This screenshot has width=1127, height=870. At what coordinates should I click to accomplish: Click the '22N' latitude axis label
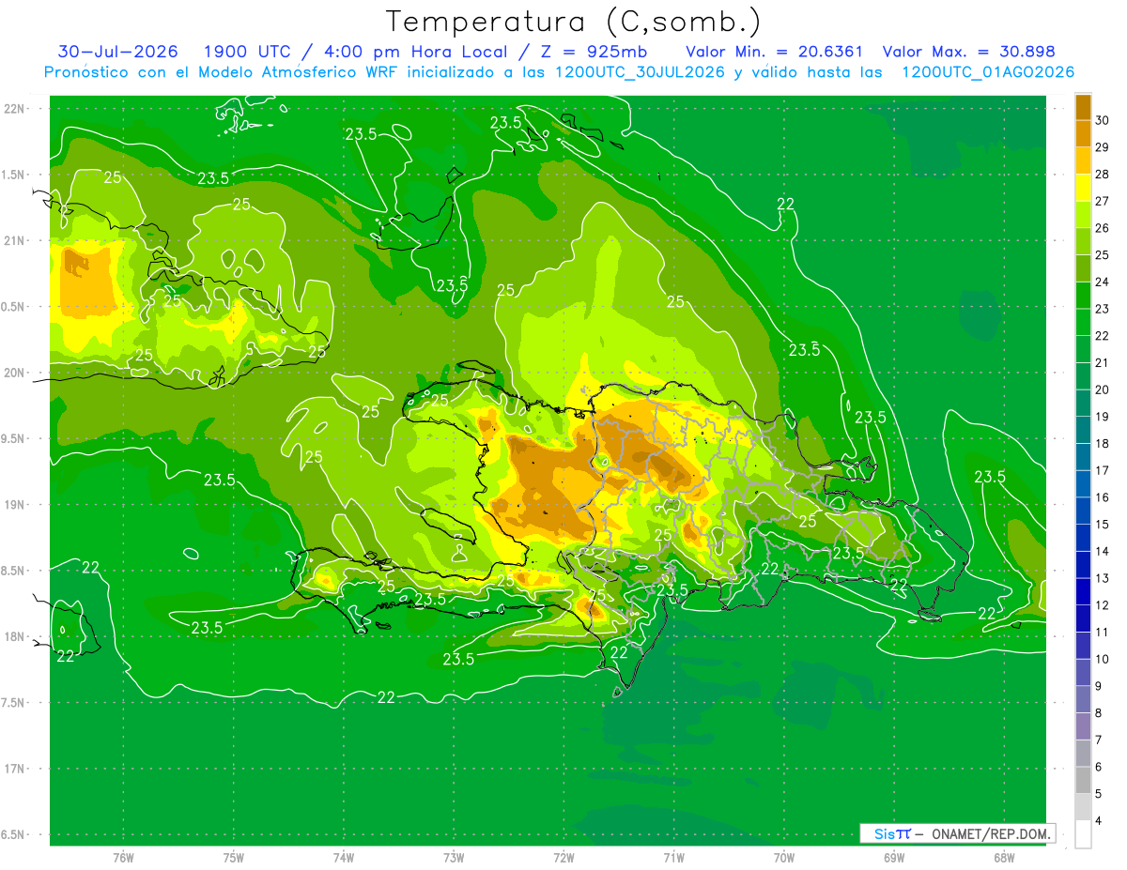(16, 109)
